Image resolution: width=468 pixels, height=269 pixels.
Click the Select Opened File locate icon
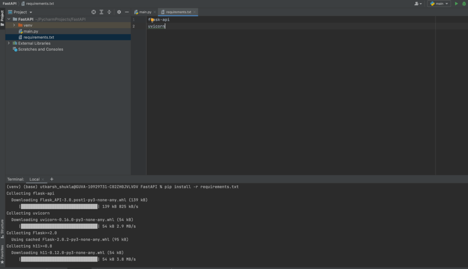pyautogui.click(x=94, y=12)
